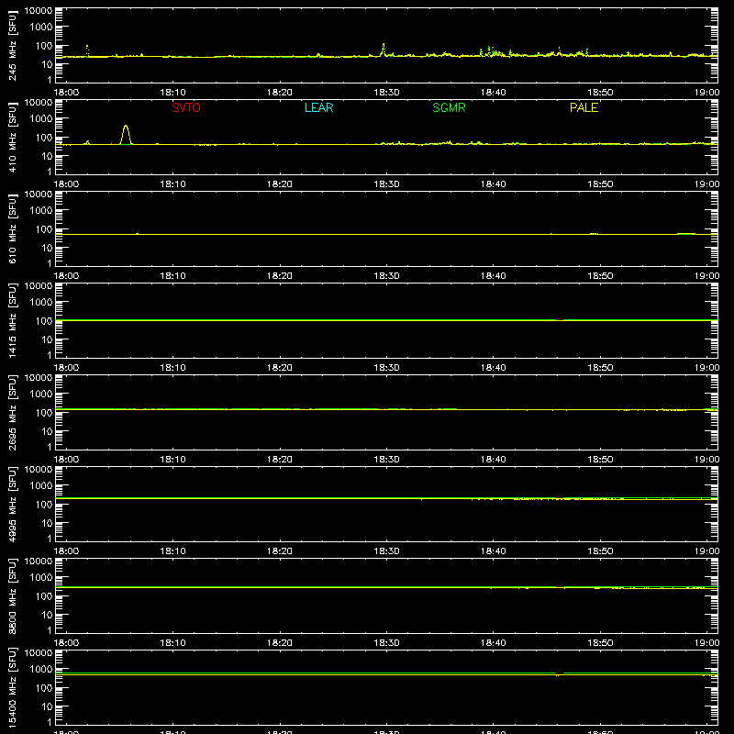Click the 15400 MHz [SFU] axis label

(12, 687)
